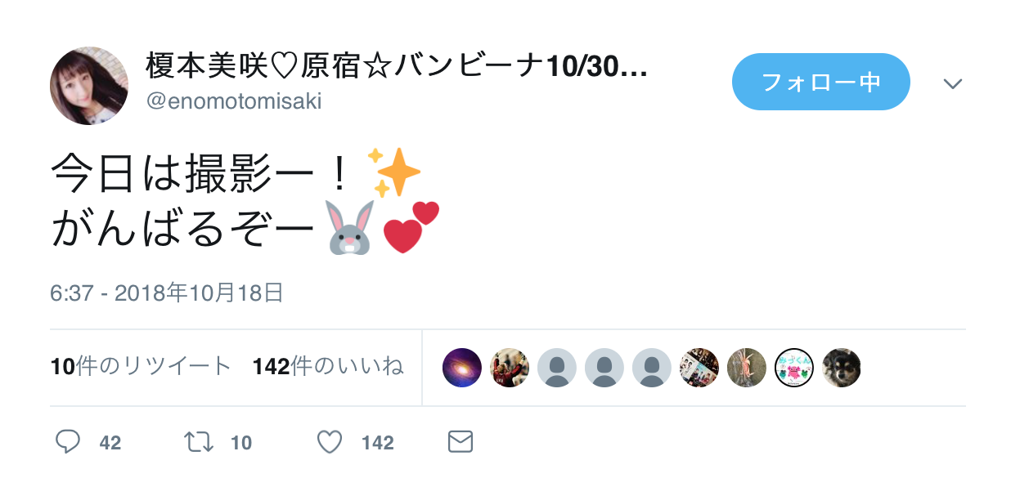
Task: Like the tweet with the heart icon
Action: pyautogui.click(x=329, y=442)
